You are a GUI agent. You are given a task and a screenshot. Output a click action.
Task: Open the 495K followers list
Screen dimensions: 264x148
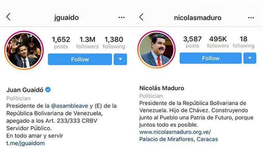tap(218, 42)
